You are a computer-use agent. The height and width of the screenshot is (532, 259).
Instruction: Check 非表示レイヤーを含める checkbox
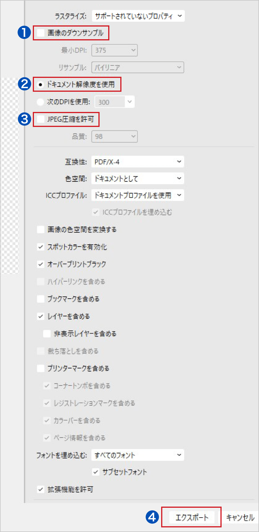(47, 334)
